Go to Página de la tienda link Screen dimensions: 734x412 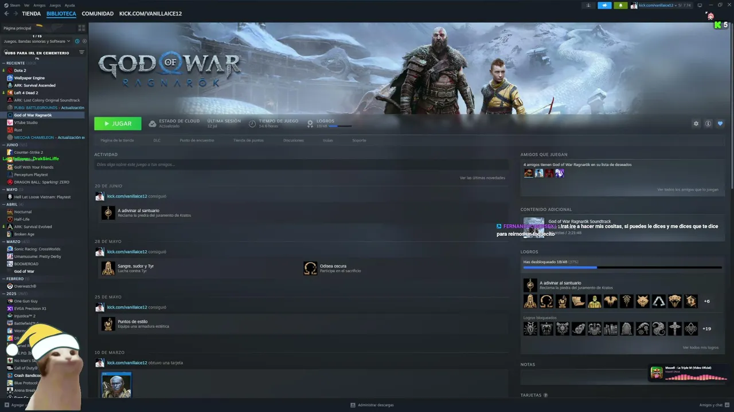(x=117, y=140)
